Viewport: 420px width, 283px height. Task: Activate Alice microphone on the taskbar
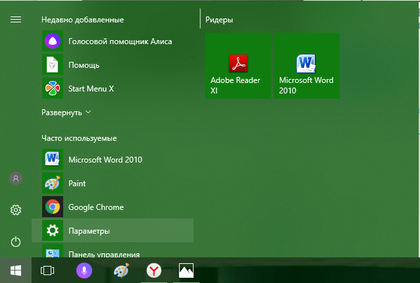pyautogui.click(x=84, y=270)
